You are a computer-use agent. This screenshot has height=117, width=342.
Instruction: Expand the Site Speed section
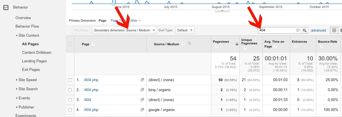tap(27, 80)
